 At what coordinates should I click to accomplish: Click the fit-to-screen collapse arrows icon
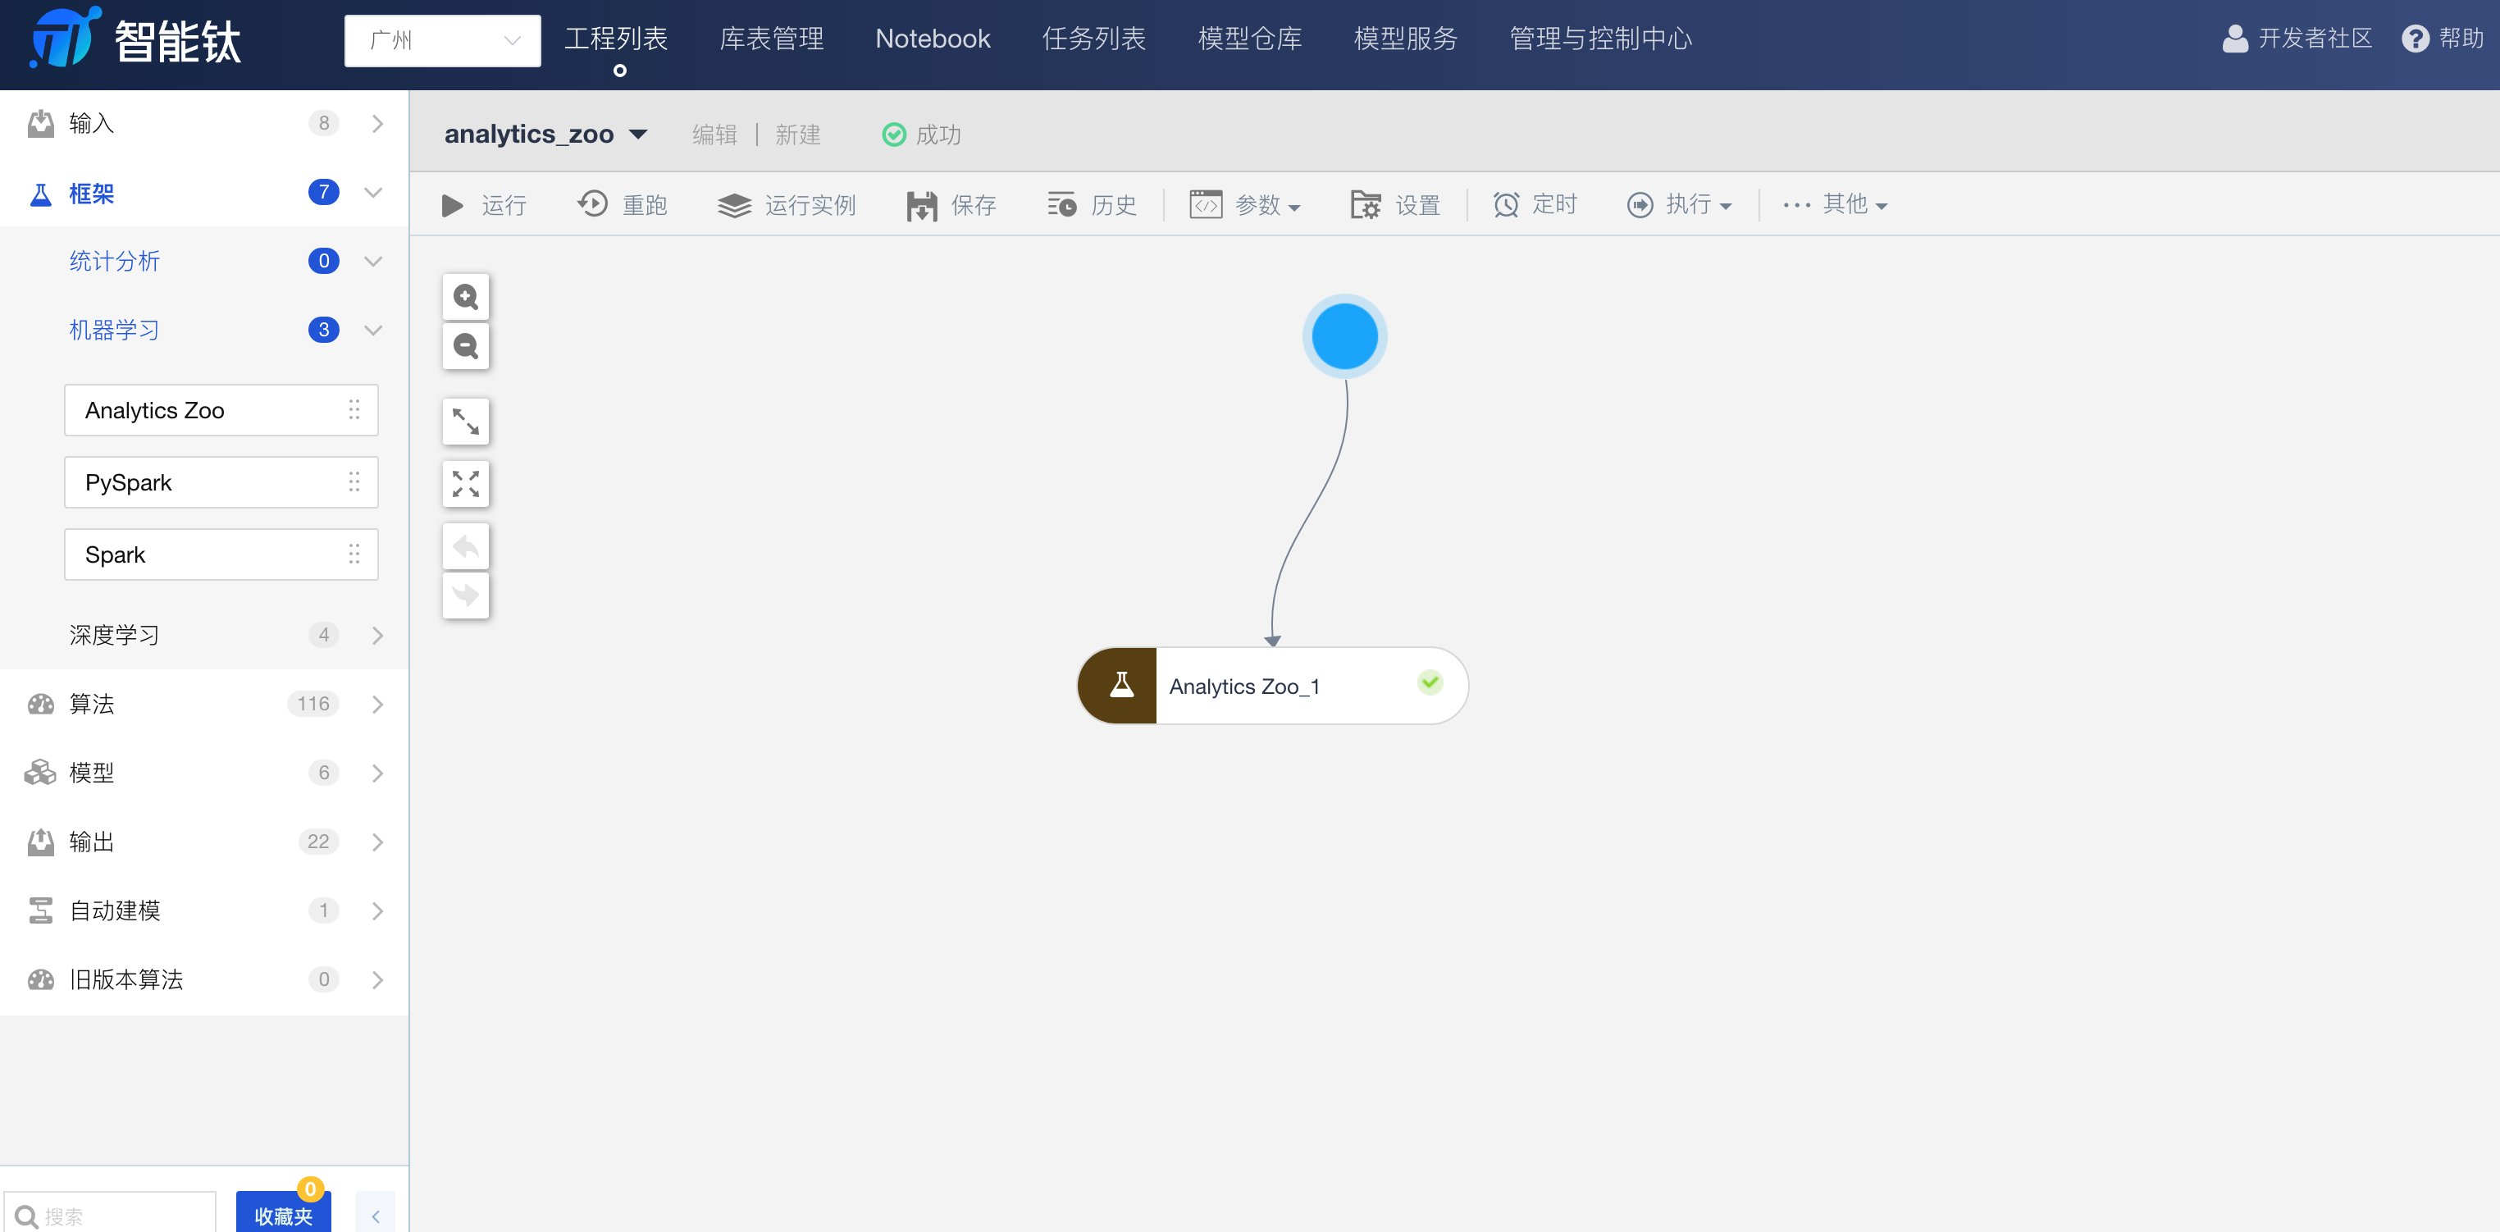coord(465,483)
